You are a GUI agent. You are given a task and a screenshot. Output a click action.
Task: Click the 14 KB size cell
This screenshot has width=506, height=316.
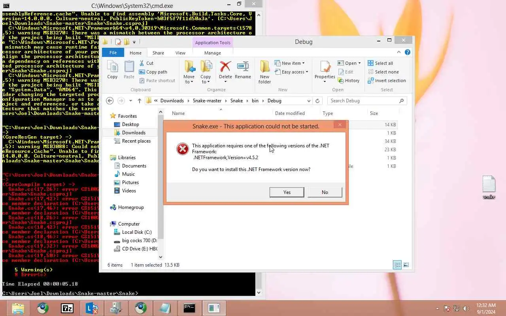point(390,125)
